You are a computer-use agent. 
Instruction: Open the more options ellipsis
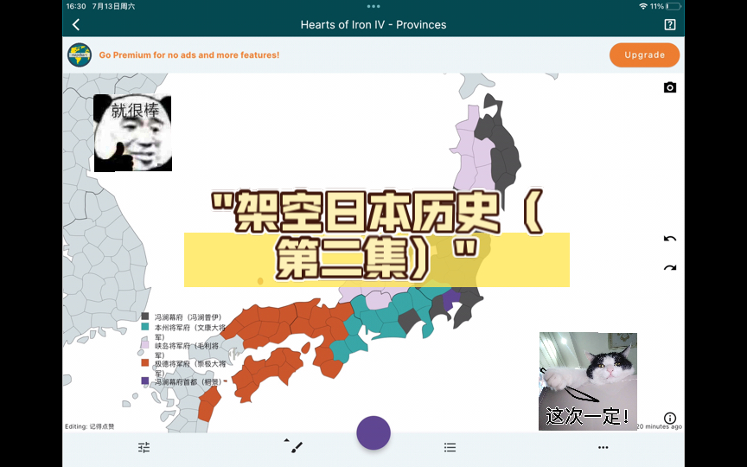[603, 447]
